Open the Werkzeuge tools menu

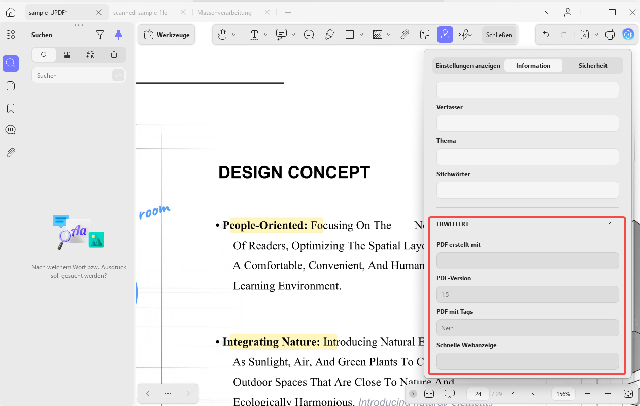pyautogui.click(x=166, y=35)
